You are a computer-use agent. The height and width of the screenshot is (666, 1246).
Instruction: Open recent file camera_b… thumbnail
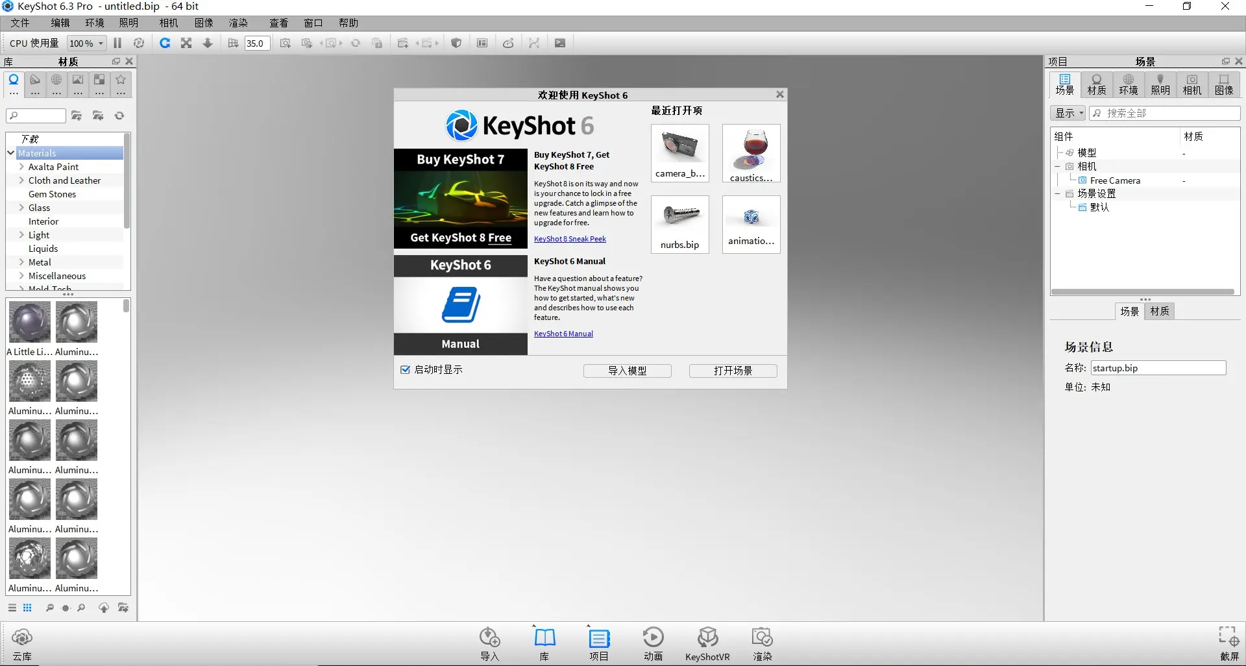click(680, 153)
